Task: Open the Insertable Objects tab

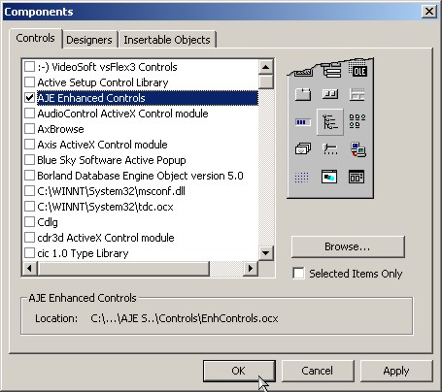Action: (x=167, y=40)
